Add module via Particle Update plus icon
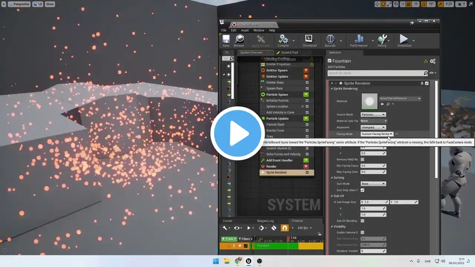Viewport: 475px width, 267px height. point(306,119)
